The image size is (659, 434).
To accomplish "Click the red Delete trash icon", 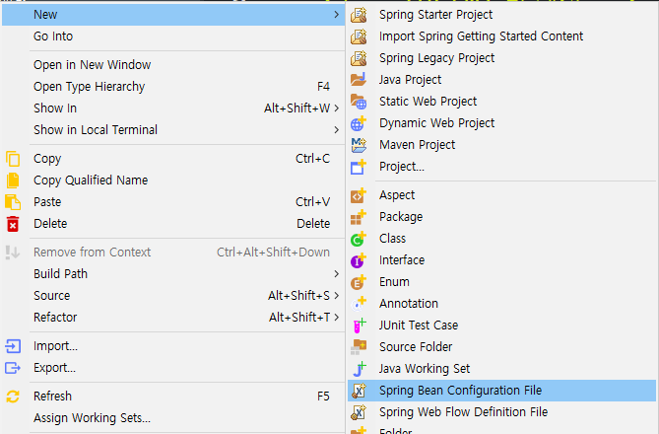I will [x=13, y=224].
